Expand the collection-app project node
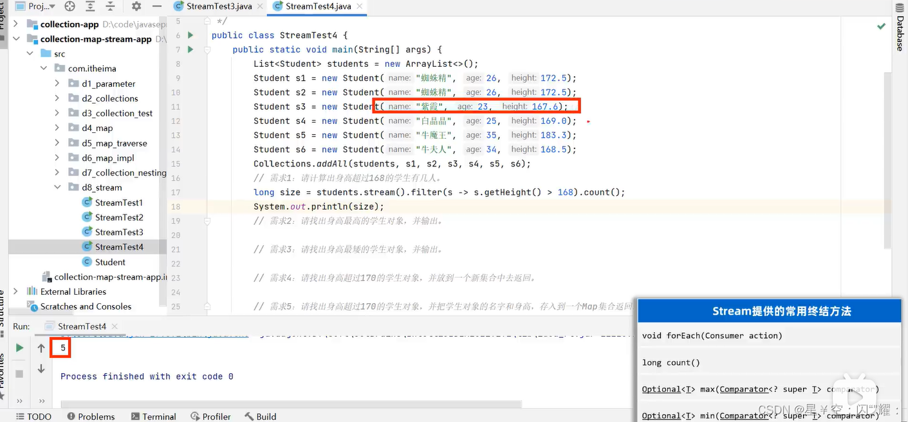Image resolution: width=908 pixels, height=422 pixels. 15,24
